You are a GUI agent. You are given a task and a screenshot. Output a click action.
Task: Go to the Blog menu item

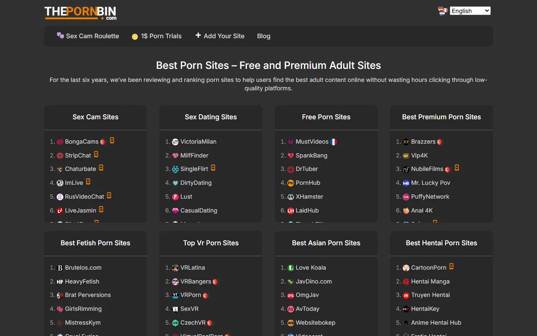point(263,36)
